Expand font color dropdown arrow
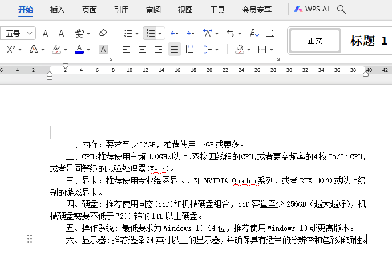Image resolution: width=392 pixels, height=269 pixels. (88, 50)
